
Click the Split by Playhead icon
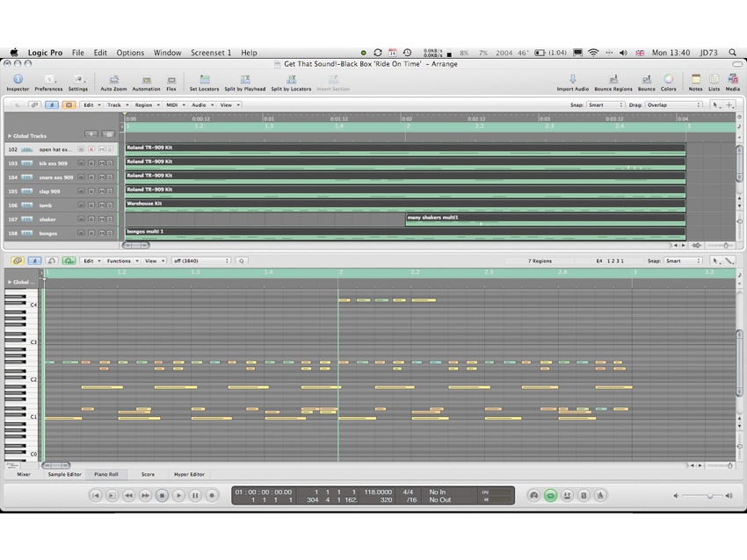[245, 82]
